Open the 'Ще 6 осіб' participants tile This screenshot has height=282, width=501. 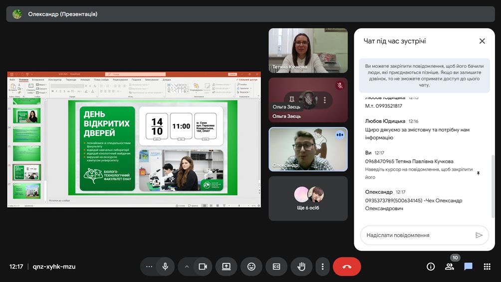(x=308, y=198)
